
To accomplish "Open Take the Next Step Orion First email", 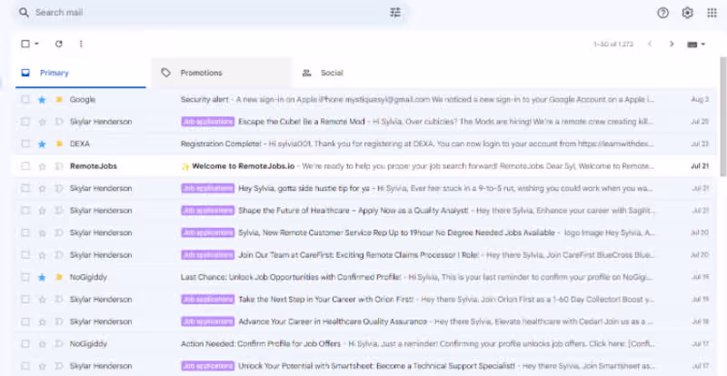I will tap(364, 300).
